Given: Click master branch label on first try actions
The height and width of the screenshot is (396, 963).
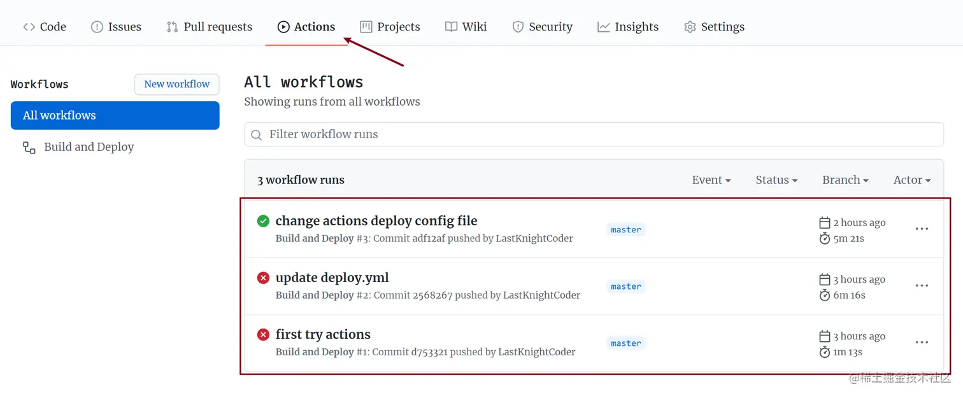Looking at the screenshot, I should 626,343.
